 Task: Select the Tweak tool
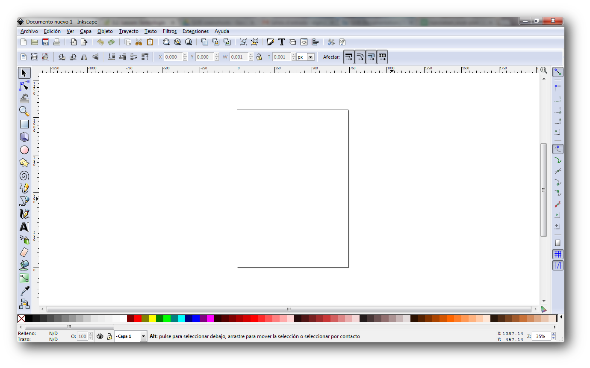[x=24, y=98]
